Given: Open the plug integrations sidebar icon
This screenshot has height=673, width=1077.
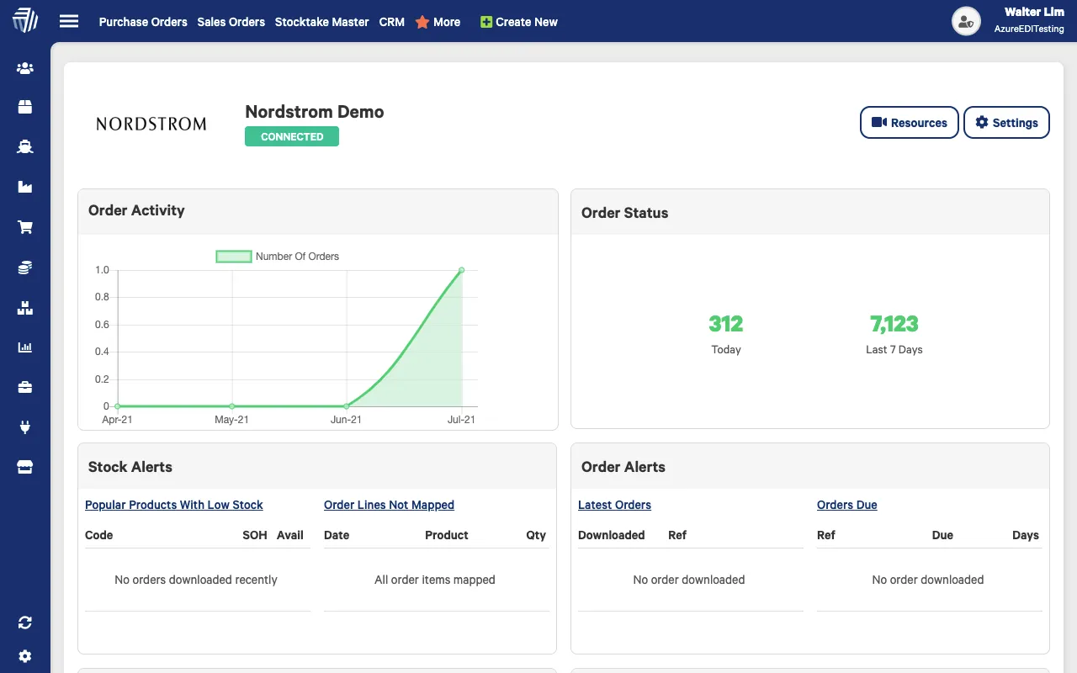Looking at the screenshot, I should (25, 427).
